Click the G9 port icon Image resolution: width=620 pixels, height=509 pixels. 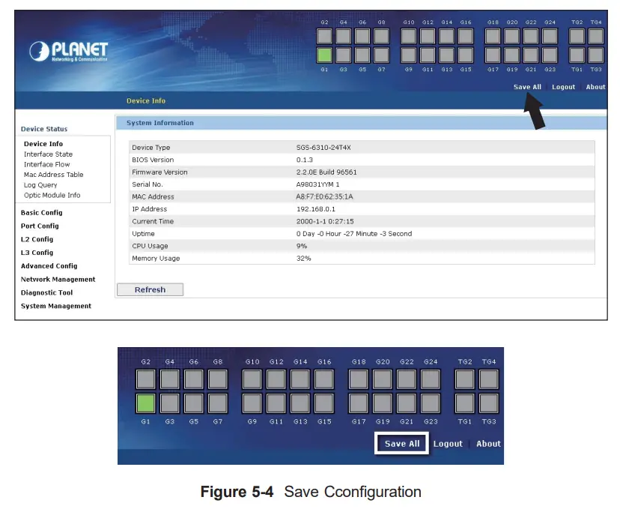(409, 54)
